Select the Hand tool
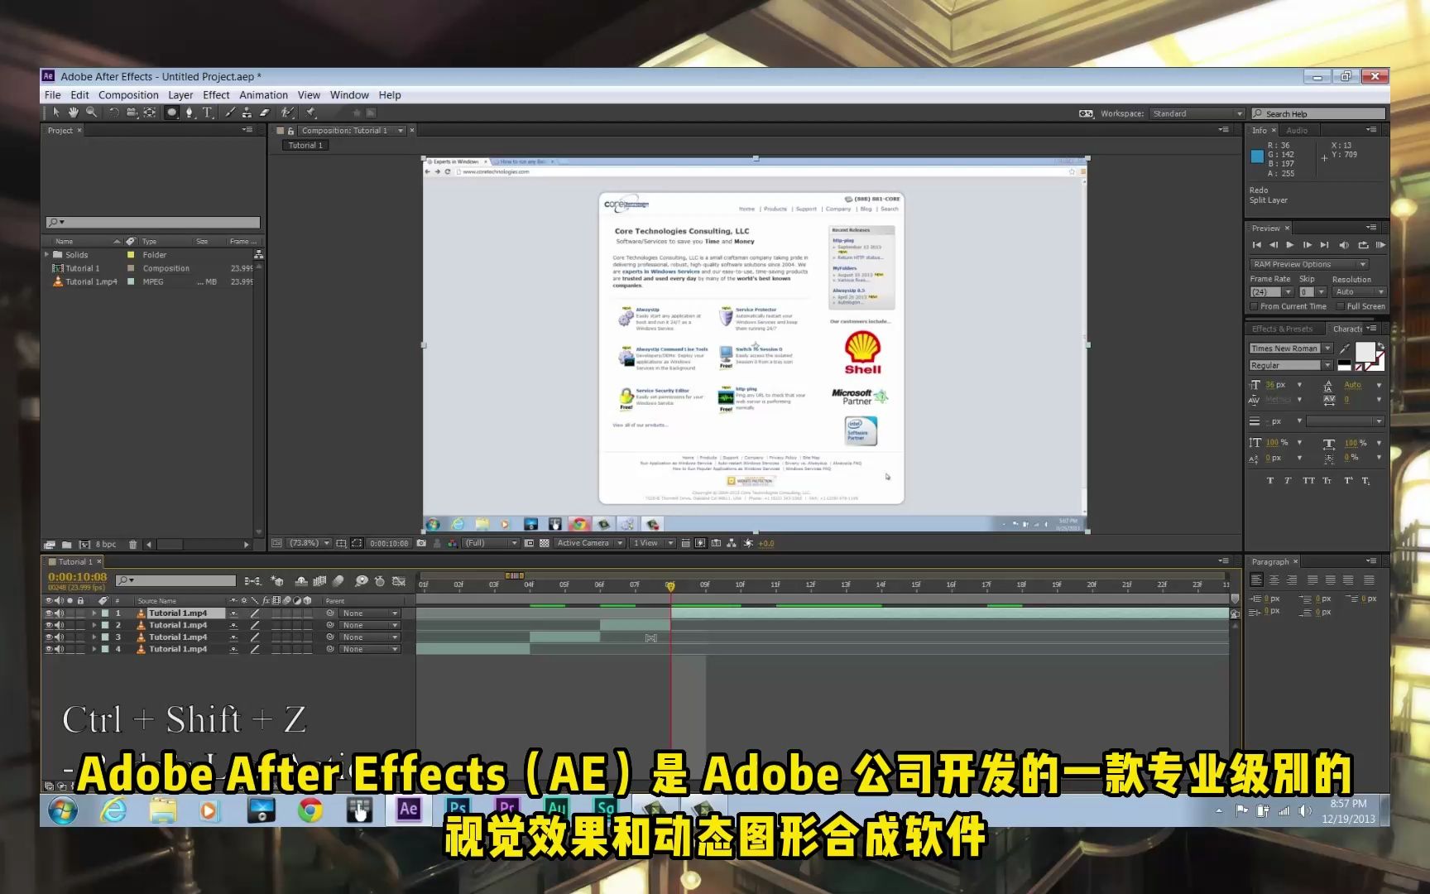This screenshot has height=894, width=1430. [x=73, y=113]
